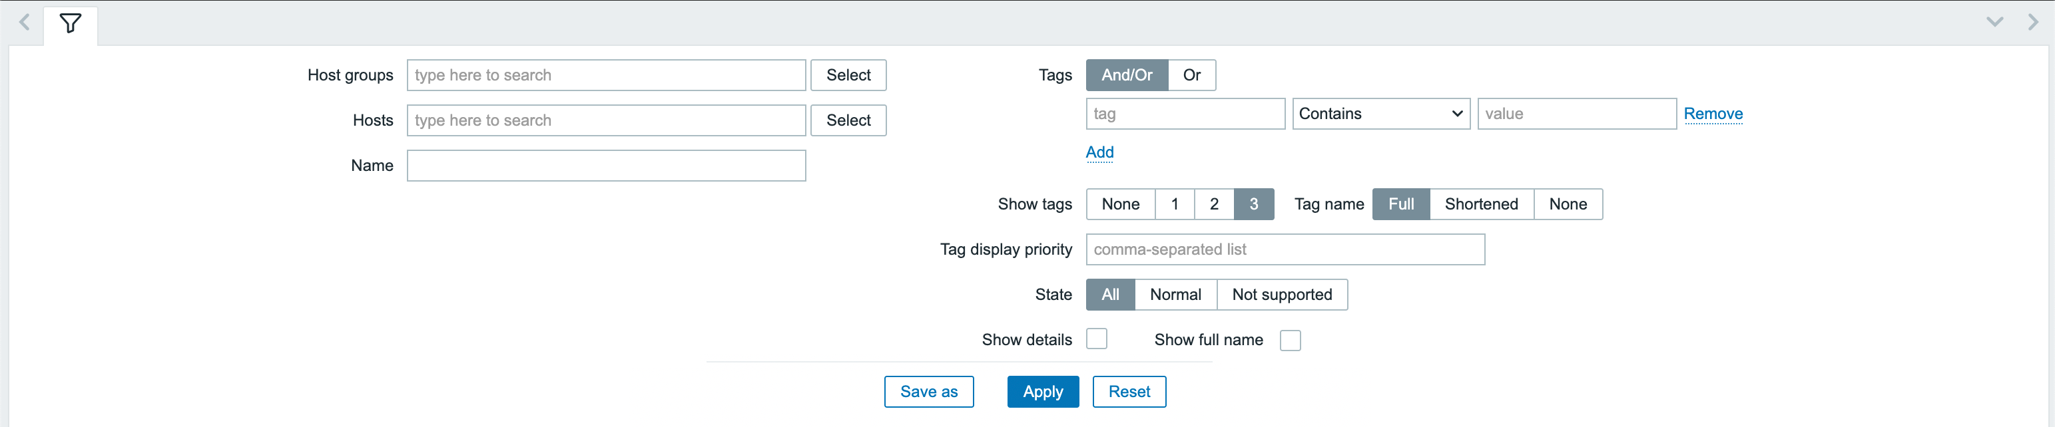Select Or tag evaluation mode
The height and width of the screenshot is (427, 2055).
click(1191, 75)
